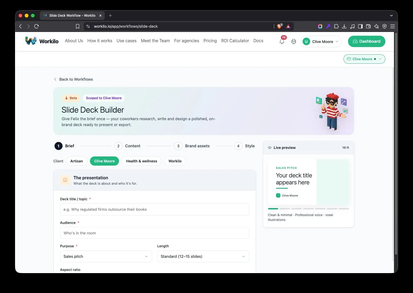The height and width of the screenshot is (293, 413).
Task: Click the Brave Rewards triangle icon
Action: coord(288,26)
